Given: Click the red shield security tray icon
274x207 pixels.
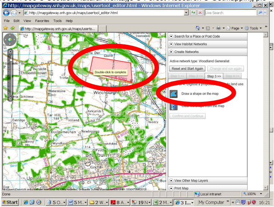Looking at the screenshot, I should coord(254,203).
